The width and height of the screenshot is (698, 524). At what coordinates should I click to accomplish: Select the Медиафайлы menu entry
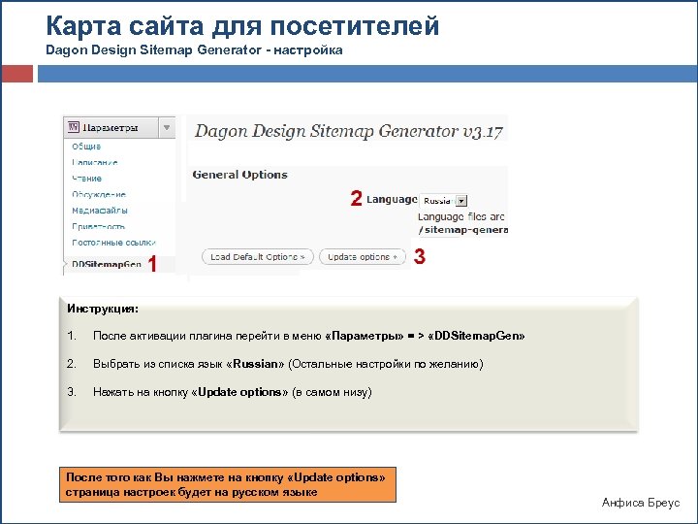point(100,211)
